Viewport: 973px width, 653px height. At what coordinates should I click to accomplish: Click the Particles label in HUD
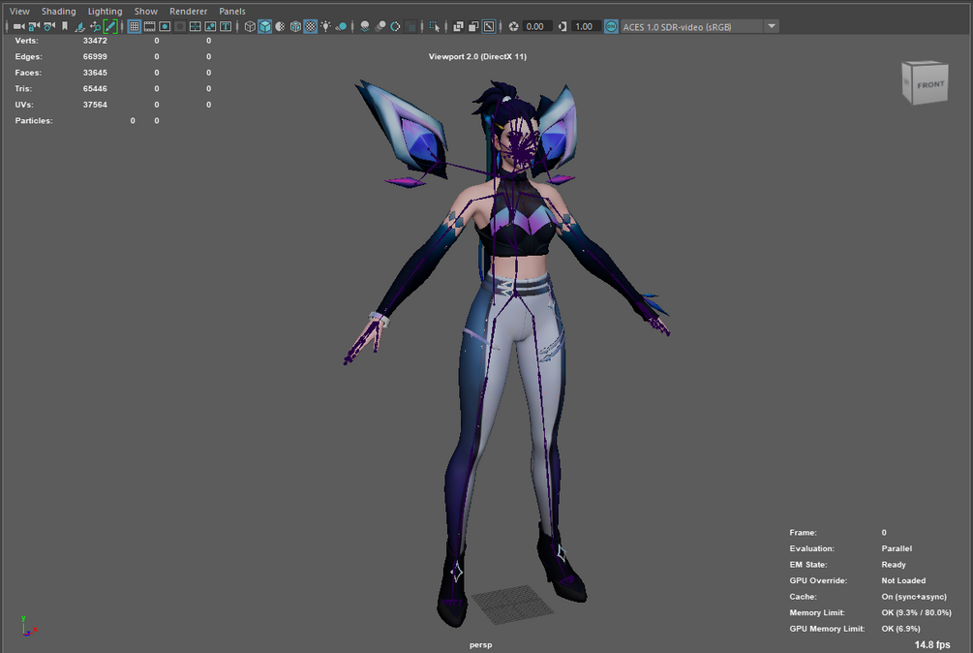point(34,120)
